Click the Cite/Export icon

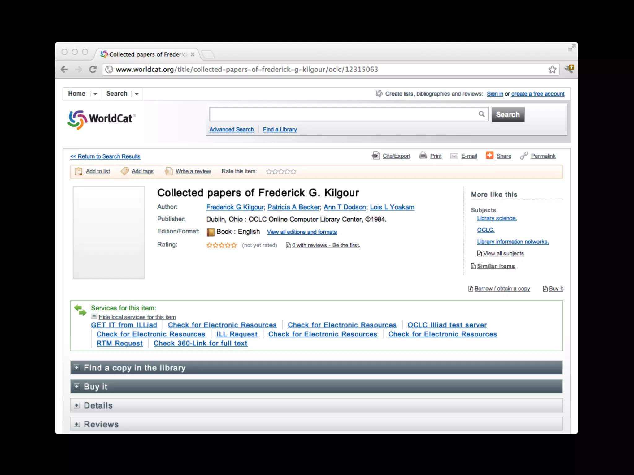[x=375, y=156]
